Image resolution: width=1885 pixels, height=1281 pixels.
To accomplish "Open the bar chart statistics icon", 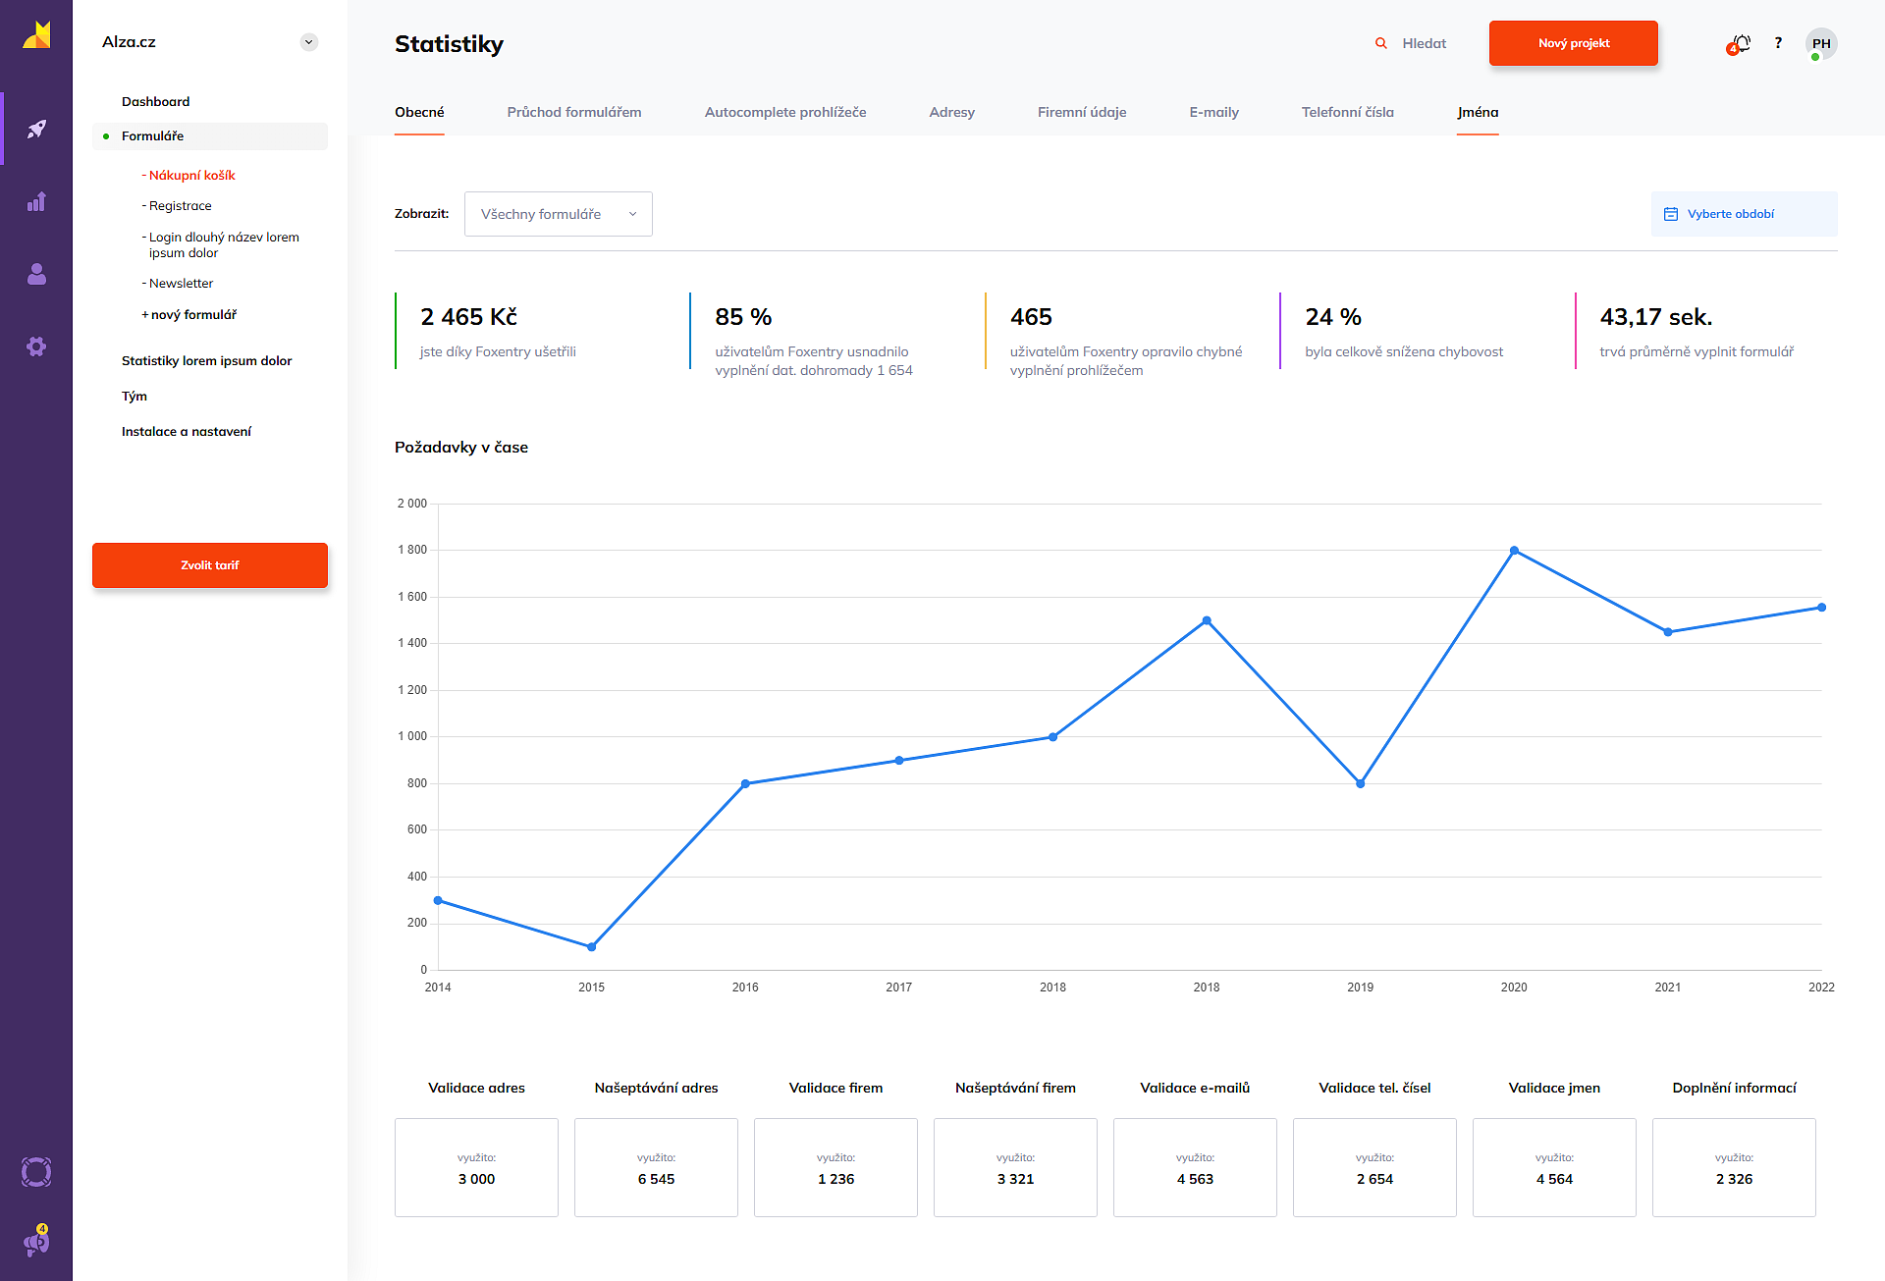I will (x=36, y=202).
